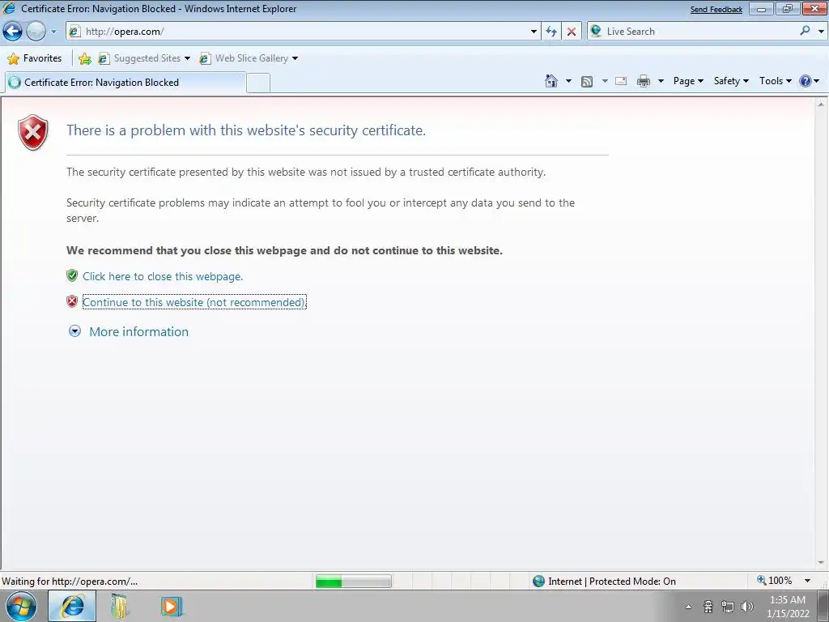Click the address bar showing http://opera.com/

(x=301, y=32)
